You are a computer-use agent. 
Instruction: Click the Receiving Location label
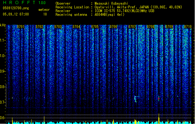[72, 7]
